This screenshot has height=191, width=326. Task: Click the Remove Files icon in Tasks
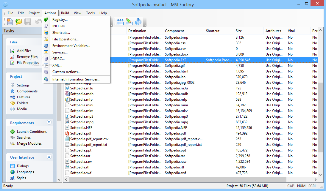(13, 57)
